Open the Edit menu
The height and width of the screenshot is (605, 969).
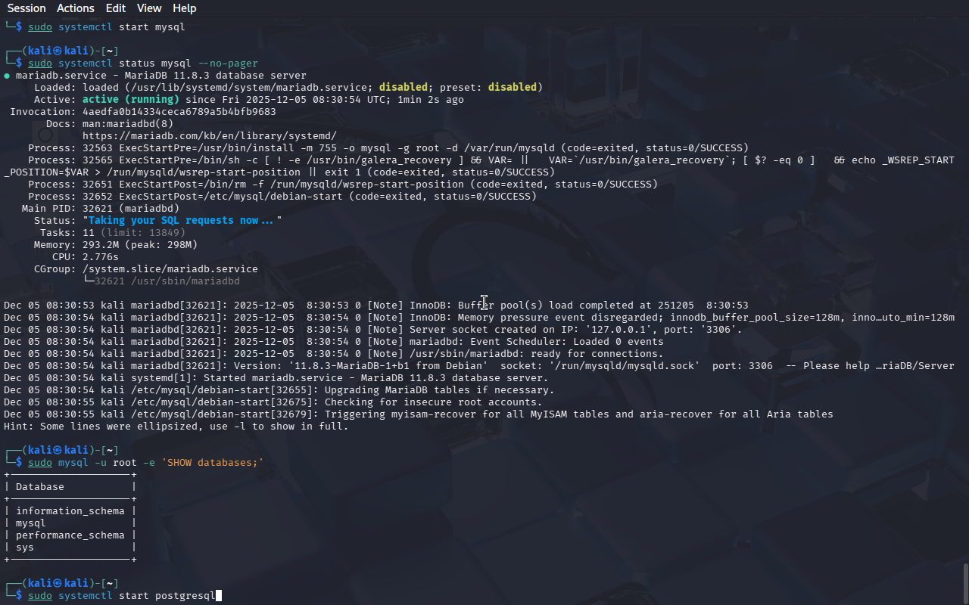click(116, 8)
